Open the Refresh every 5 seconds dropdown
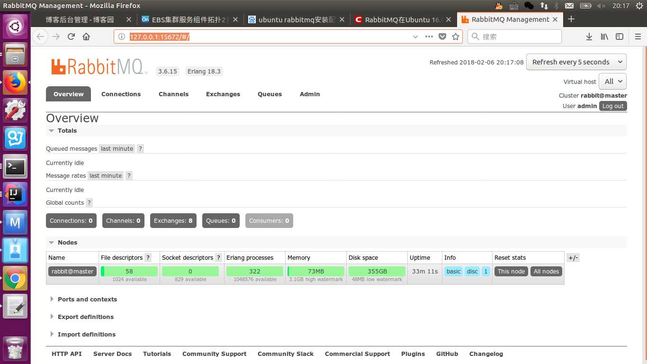Screen dimensions: 647x364 click(576, 62)
